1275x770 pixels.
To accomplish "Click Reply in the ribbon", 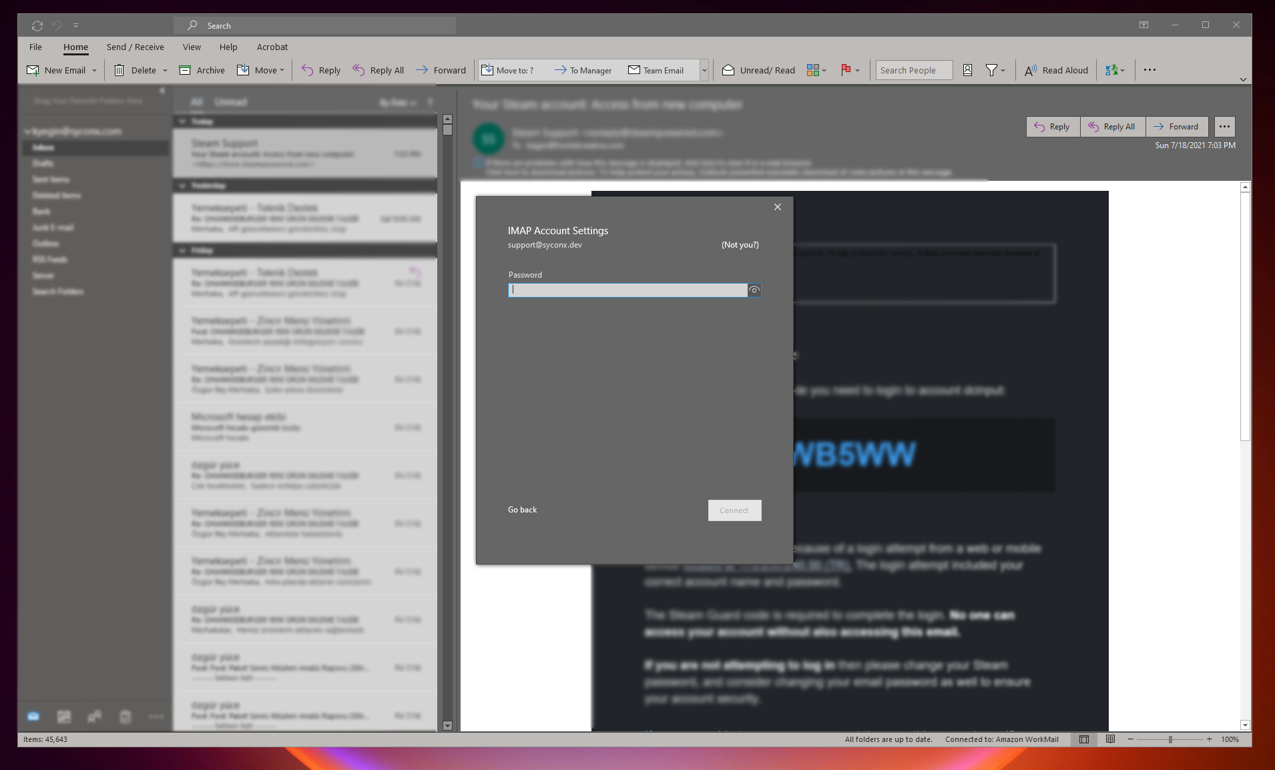I will point(321,70).
